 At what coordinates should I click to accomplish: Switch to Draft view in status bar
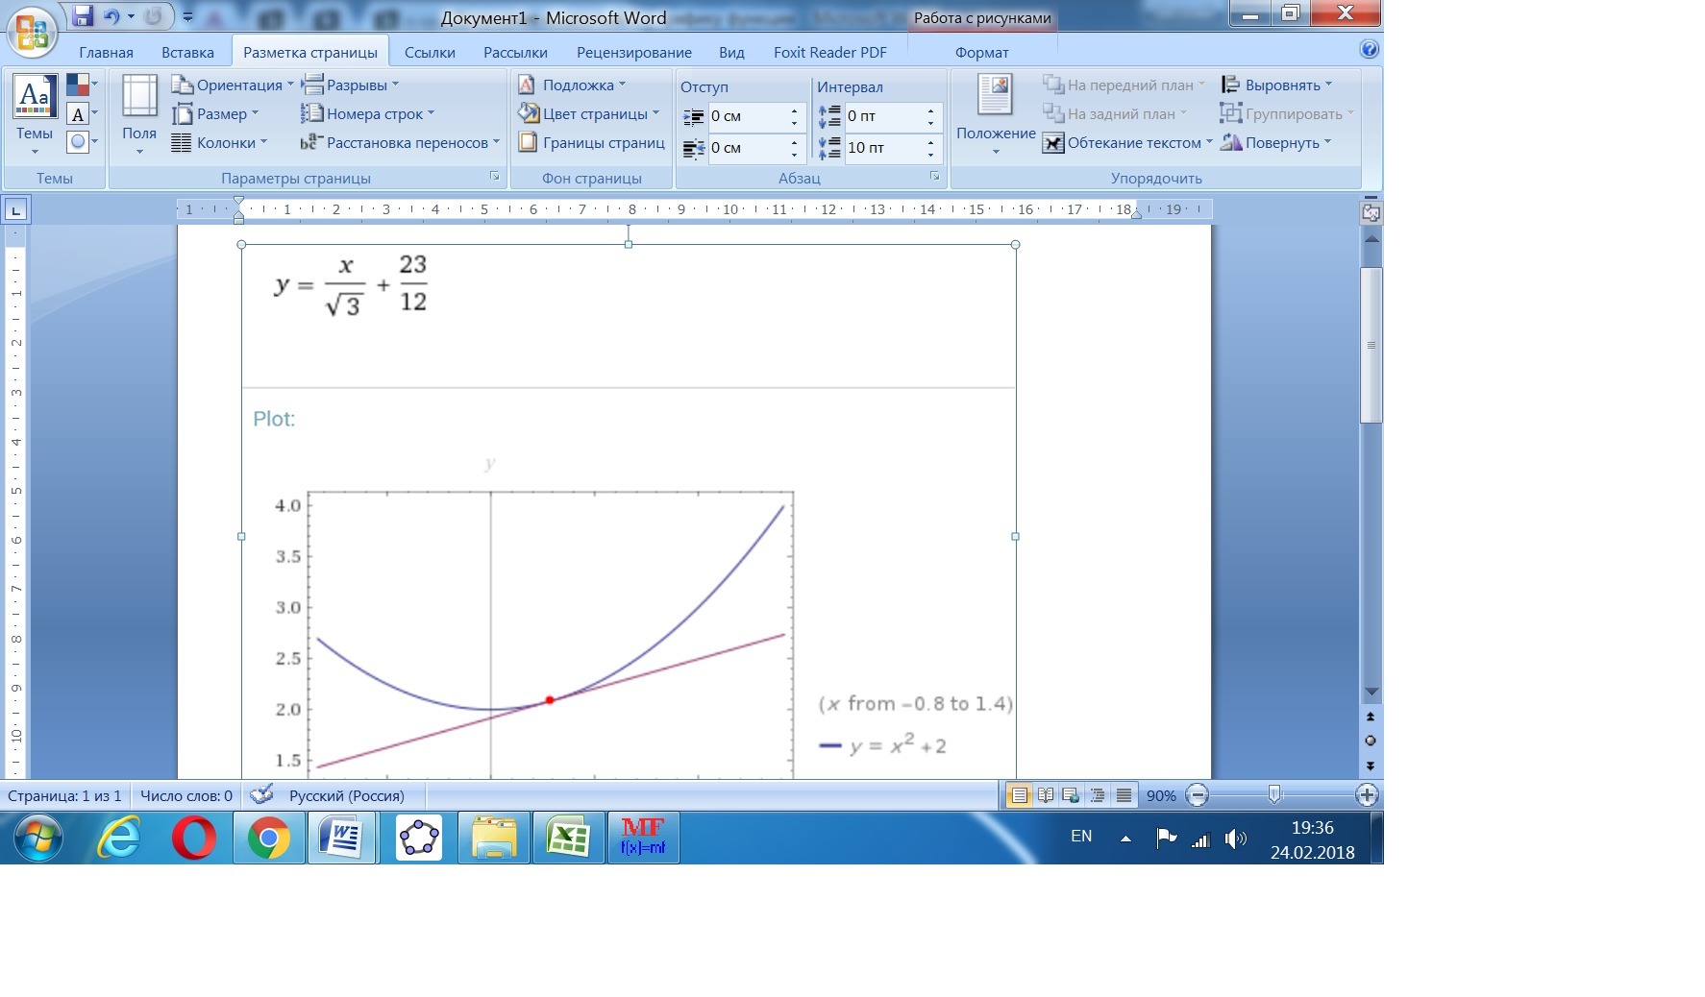pyautogui.click(x=1124, y=795)
